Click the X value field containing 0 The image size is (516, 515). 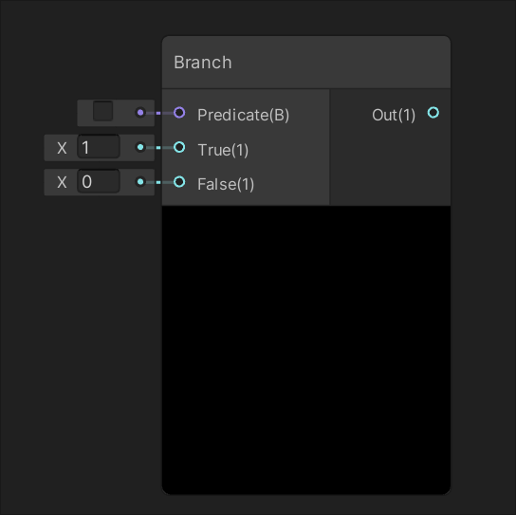coord(99,182)
